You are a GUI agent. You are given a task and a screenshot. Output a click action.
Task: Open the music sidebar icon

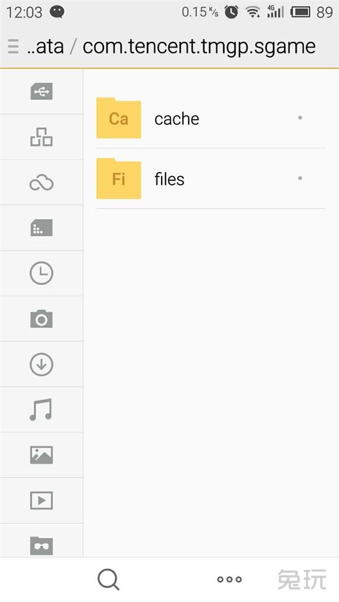click(41, 409)
